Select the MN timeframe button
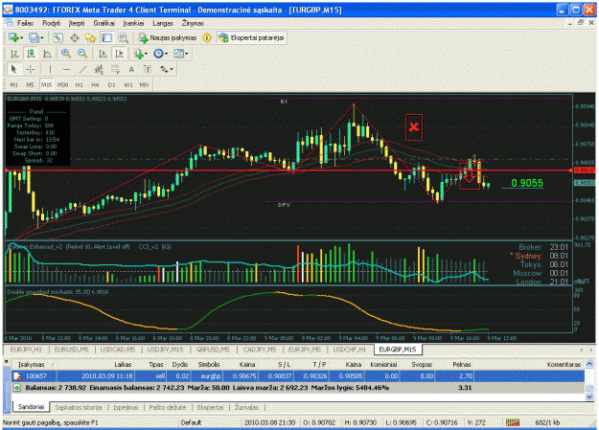Image resolution: width=599 pixels, height=430 pixels. click(144, 85)
